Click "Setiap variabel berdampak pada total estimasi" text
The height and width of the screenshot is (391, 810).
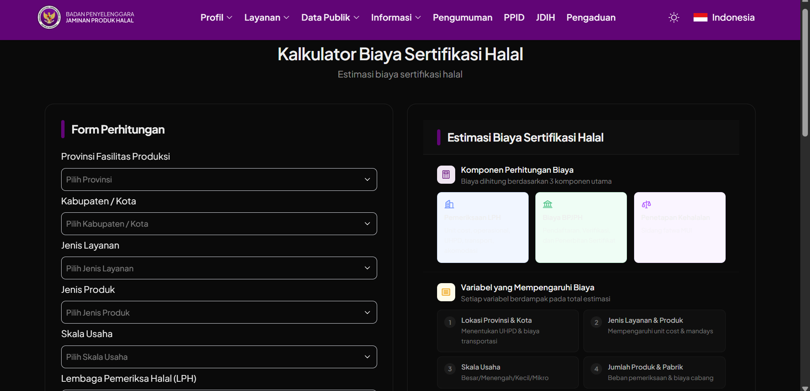535,299
